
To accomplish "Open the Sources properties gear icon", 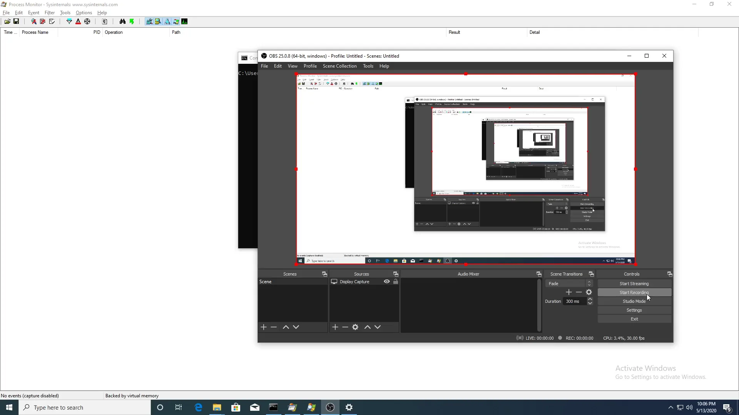I will (355, 327).
